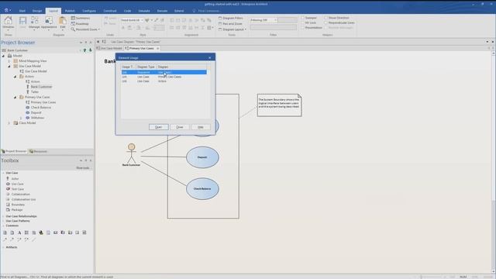Enable the Sweeper checkbox
496x279 pixels.
[x=303, y=18]
